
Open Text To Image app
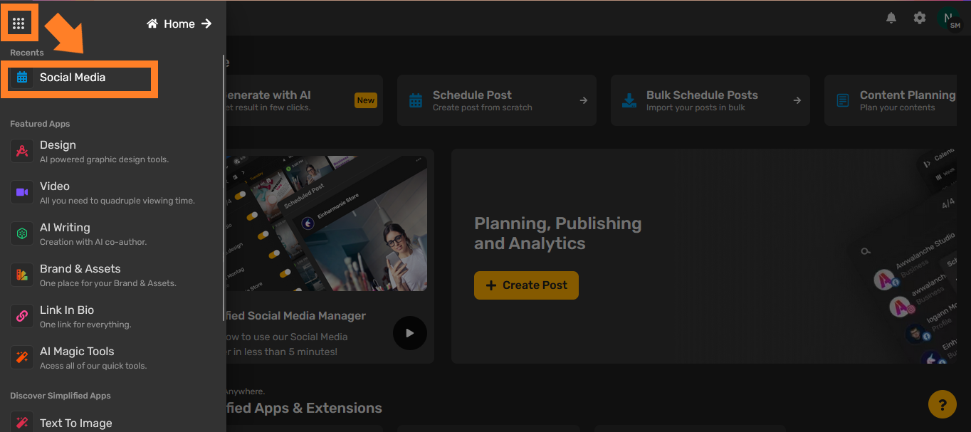[75, 423]
